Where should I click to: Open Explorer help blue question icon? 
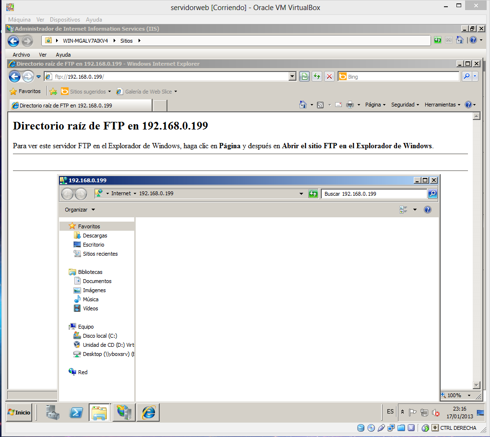[x=428, y=210]
